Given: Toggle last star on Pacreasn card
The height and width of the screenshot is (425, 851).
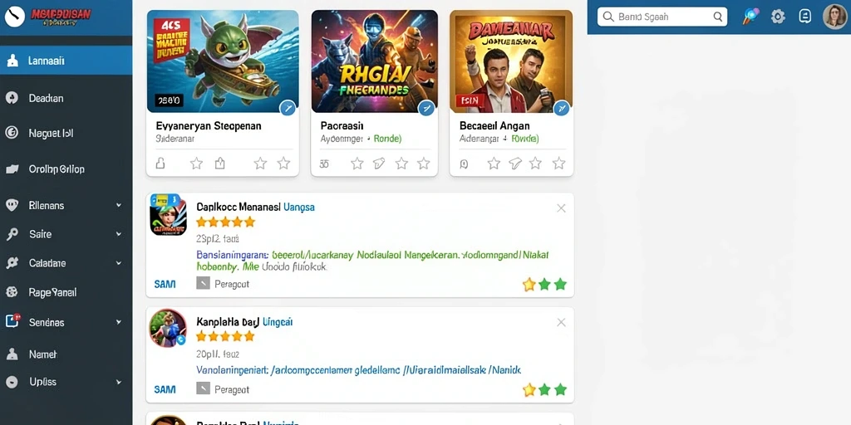Looking at the screenshot, I should 424,164.
